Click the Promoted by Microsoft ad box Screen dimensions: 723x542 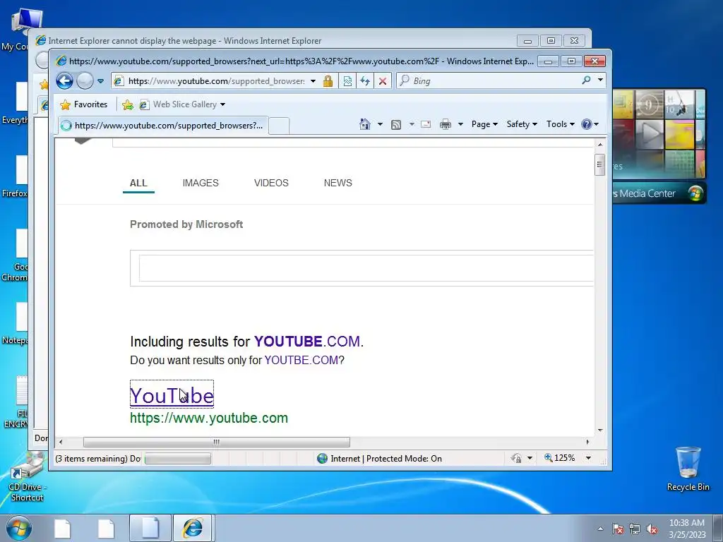click(x=362, y=268)
